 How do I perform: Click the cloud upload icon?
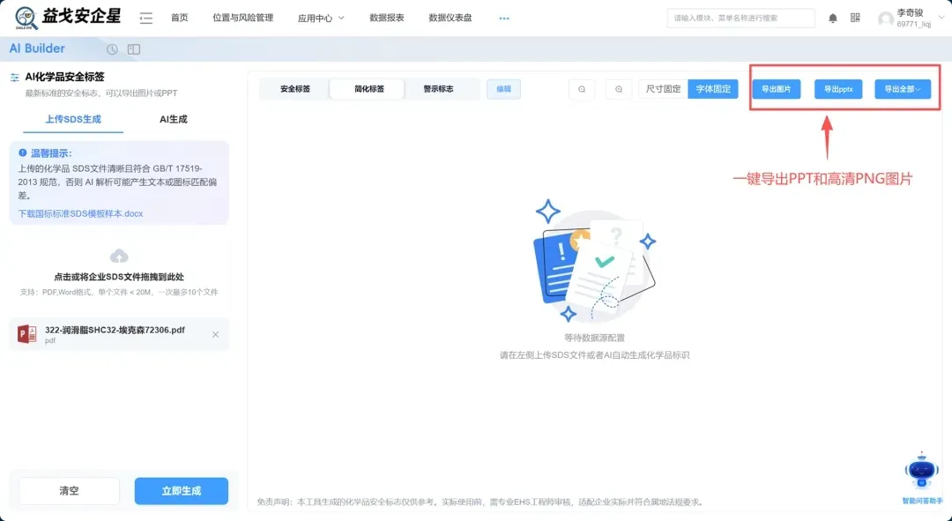pos(119,256)
